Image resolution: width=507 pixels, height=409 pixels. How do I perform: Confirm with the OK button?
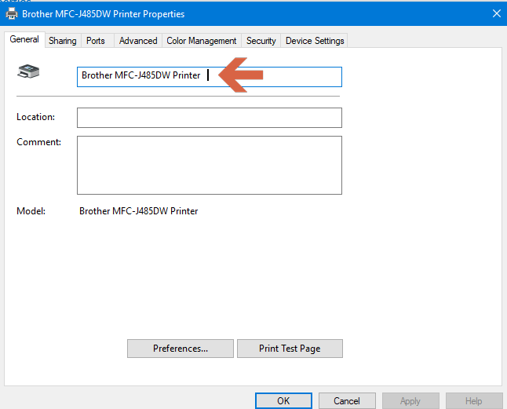[x=283, y=401]
